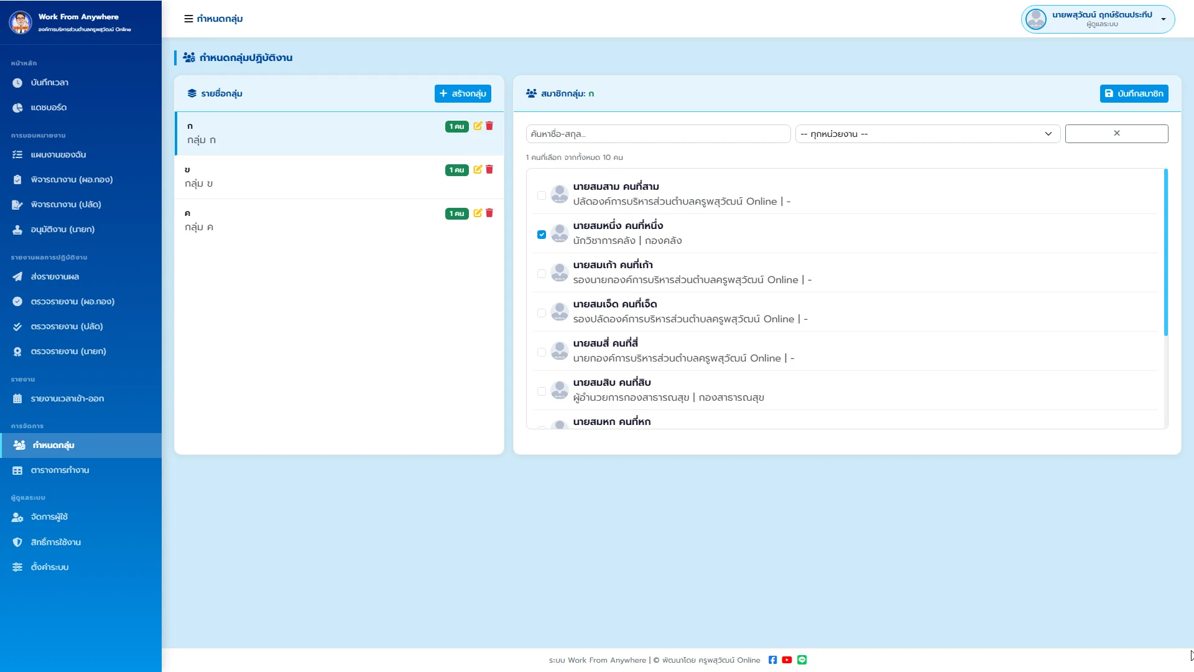Open the YouTube icon in footer
Screen dimensions: 1194x672
coord(787,660)
